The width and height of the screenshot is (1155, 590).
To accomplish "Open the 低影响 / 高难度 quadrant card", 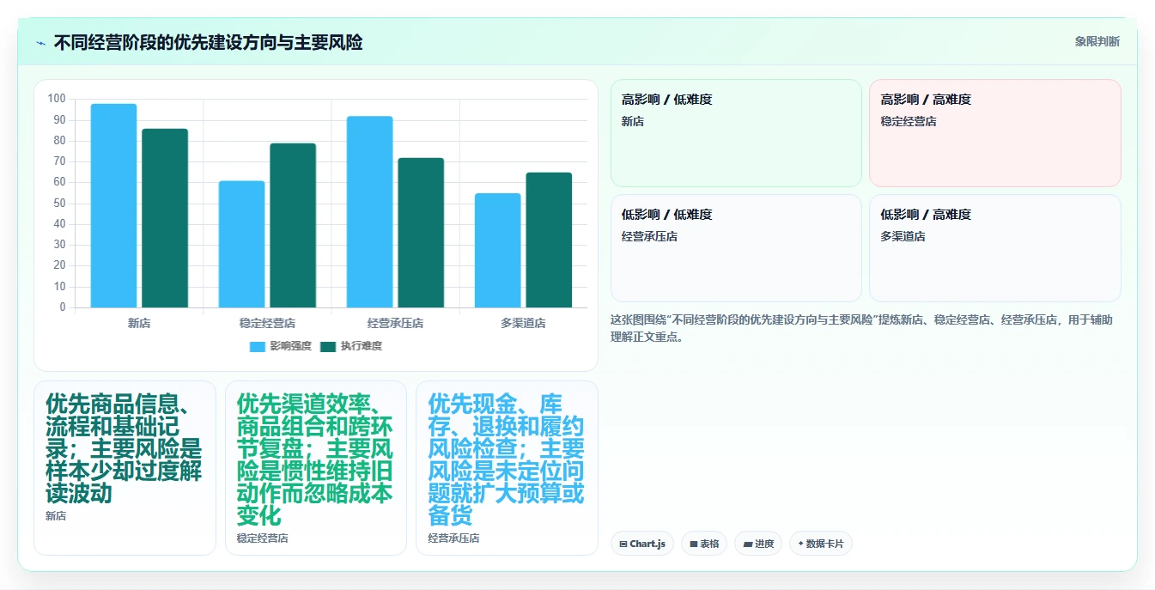I will [994, 248].
